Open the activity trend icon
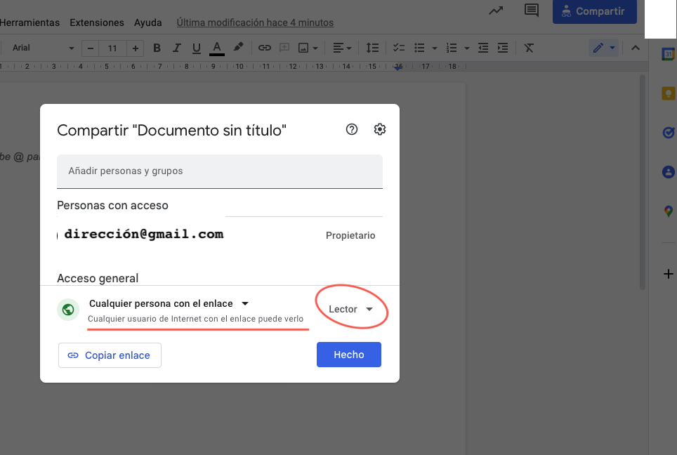 tap(496, 11)
